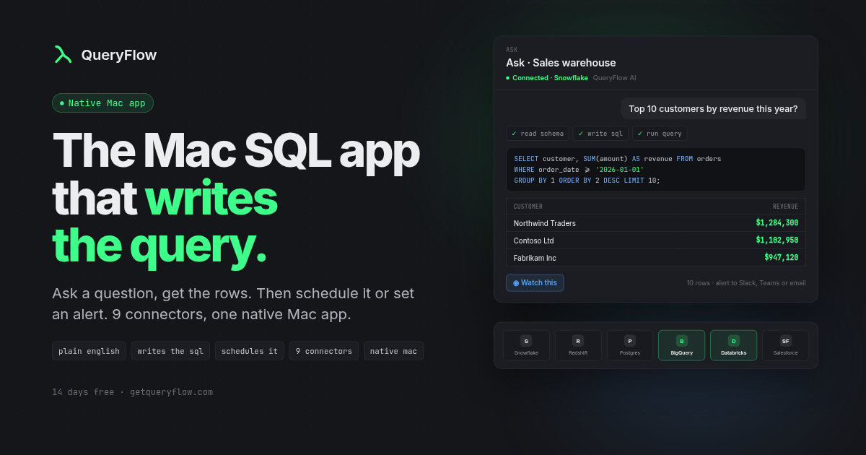Click the Top 10 customers question bubble
Screen dimensions: 866x455
pyautogui.click(x=713, y=109)
